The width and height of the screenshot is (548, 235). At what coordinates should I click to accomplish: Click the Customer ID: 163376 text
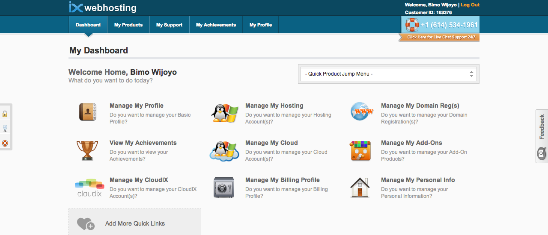428,12
